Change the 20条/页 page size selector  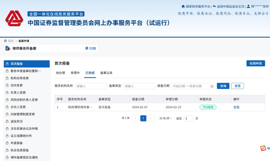click(165, 118)
